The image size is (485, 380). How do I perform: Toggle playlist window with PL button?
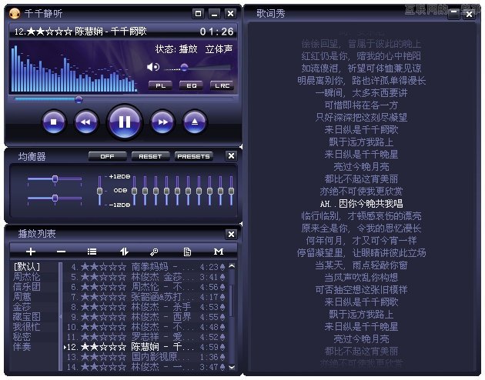[160, 85]
